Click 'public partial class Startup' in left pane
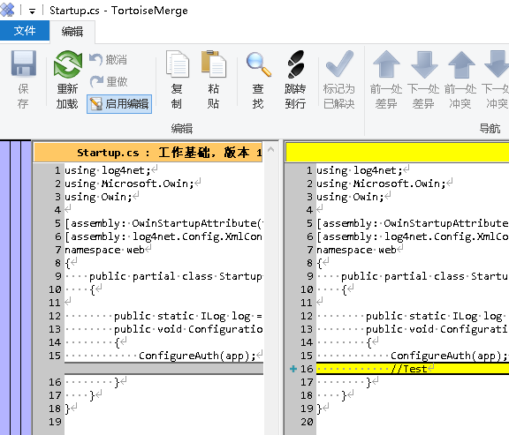The width and height of the screenshot is (509, 435). [176, 276]
